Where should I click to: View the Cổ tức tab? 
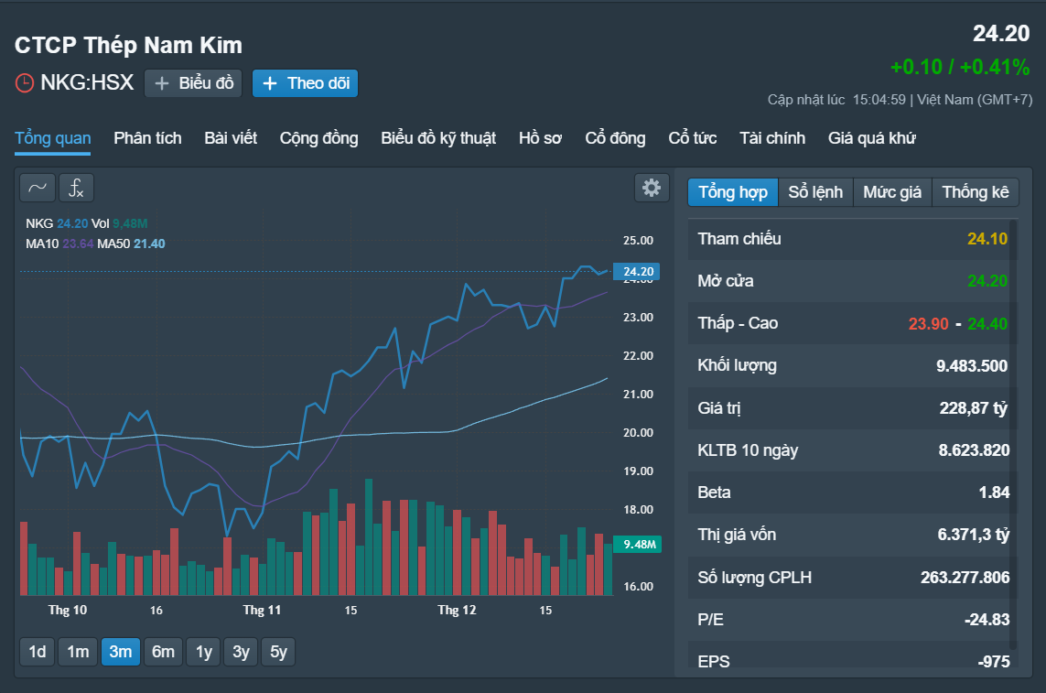pos(693,138)
